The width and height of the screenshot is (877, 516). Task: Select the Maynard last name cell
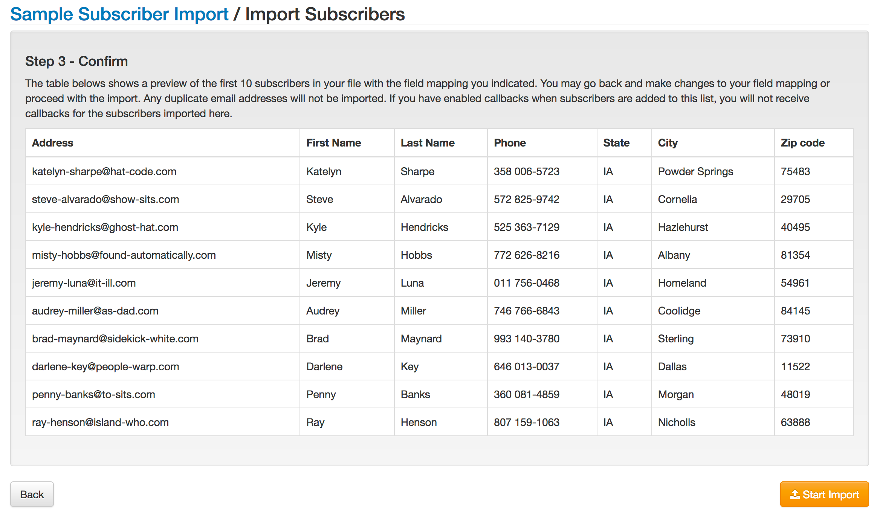point(421,339)
